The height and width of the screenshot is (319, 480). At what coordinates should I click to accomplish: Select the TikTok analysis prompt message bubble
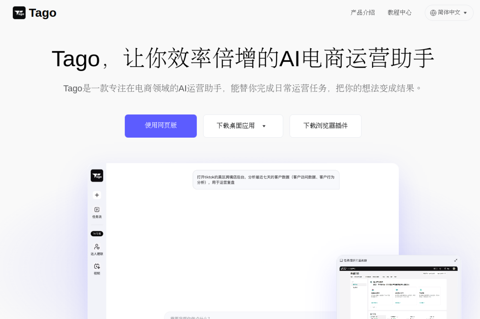tap(266, 180)
